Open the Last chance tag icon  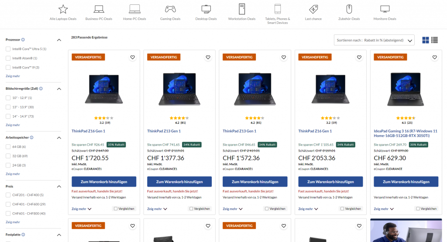pyautogui.click(x=313, y=9)
